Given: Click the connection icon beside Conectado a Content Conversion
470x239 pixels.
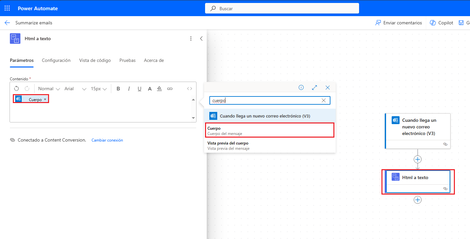Looking at the screenshot, I should tap(13, 140).
